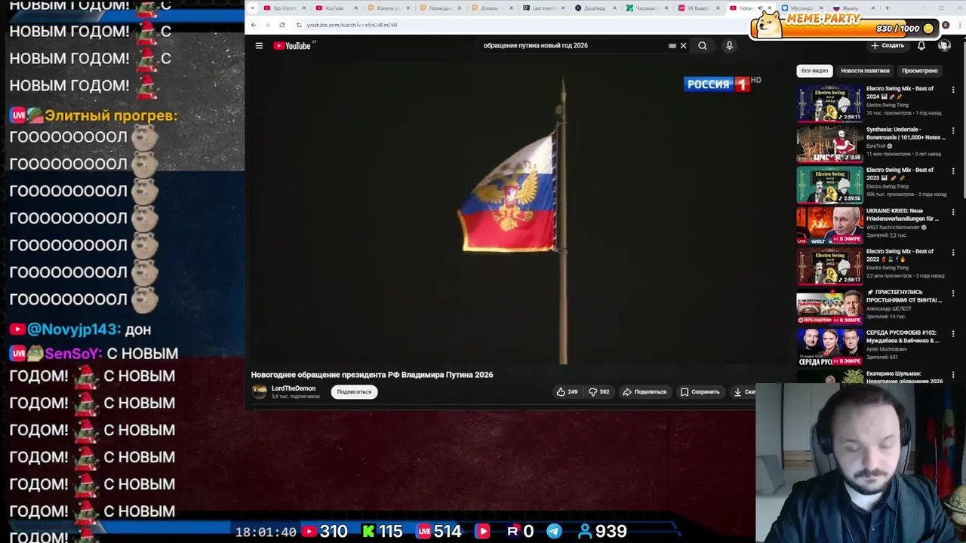Start voice search via the microphone icon

pos(729,46)
